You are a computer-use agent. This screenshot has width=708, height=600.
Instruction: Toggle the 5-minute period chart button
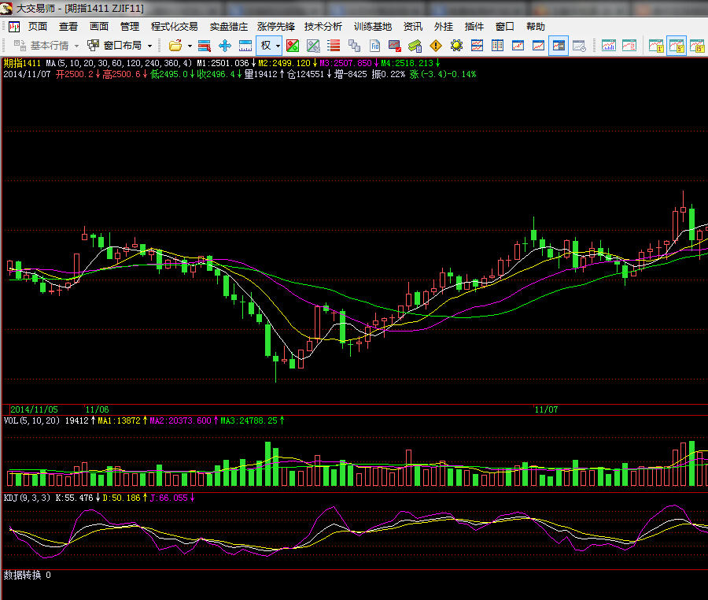(x=677, y=46)
